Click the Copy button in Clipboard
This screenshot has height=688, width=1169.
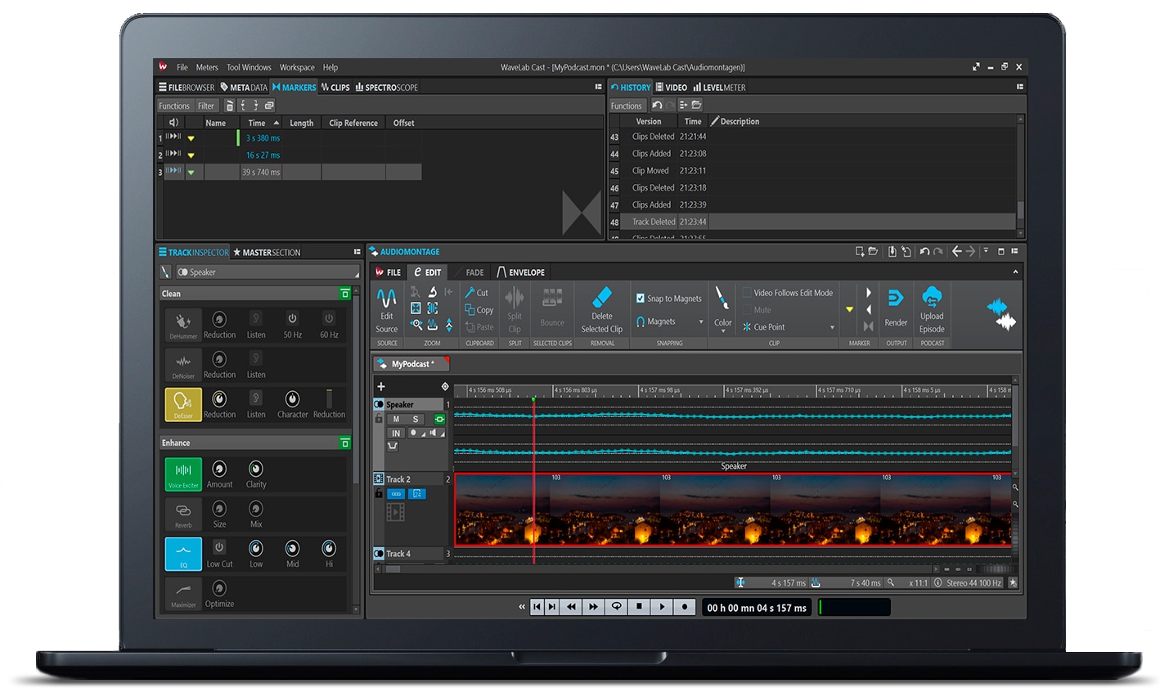(x=479, y=310)
